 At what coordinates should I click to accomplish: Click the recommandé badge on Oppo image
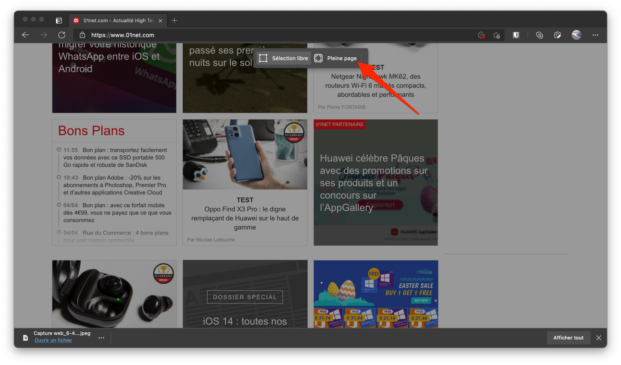pyautogui.click(x=294, y=133)
